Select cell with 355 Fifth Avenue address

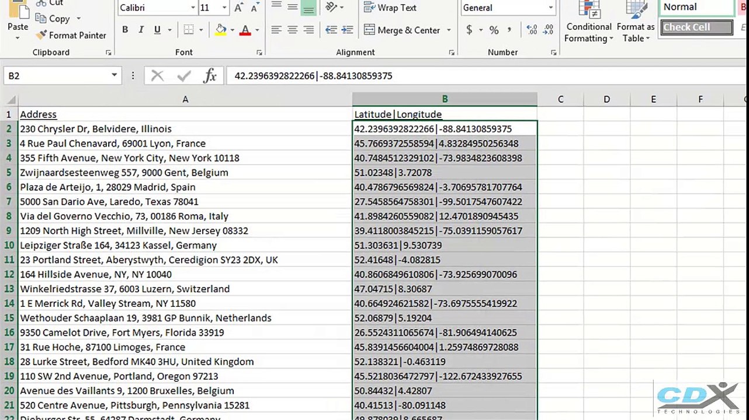point(185,158)
